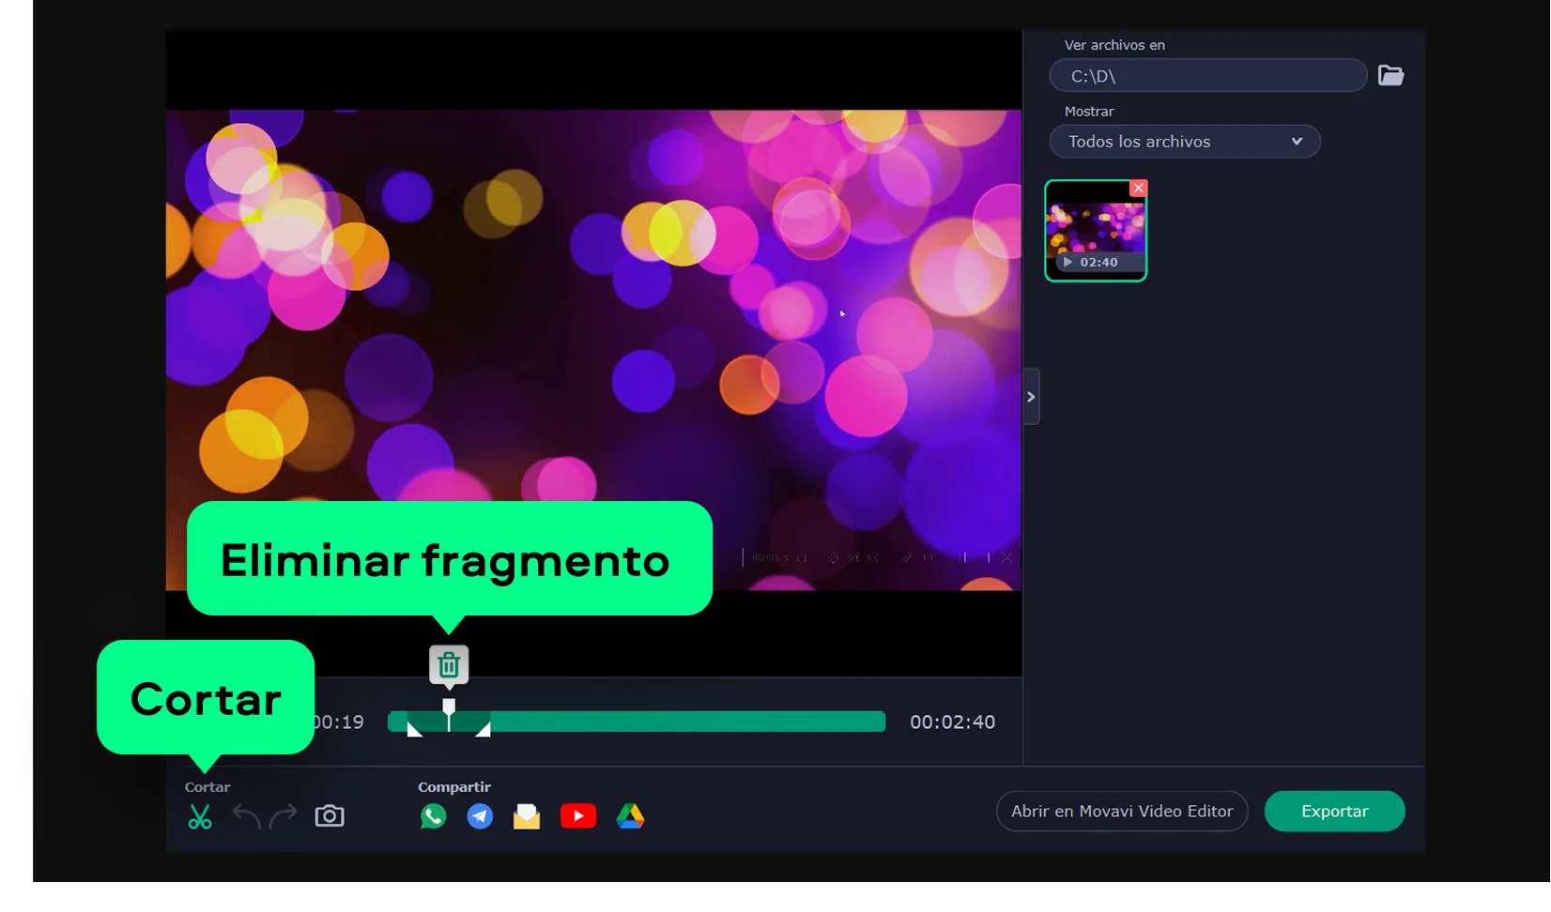The width and height of the screenshot is (1551, 912).
Task: Remove video thumbnail with red X
Action: (1138, 189)
